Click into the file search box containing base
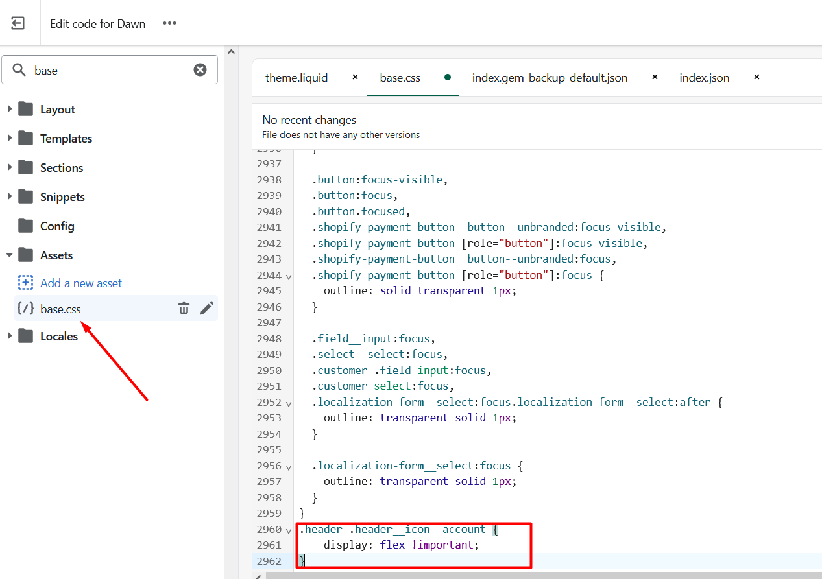 [x=110, y=70]
